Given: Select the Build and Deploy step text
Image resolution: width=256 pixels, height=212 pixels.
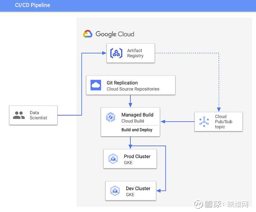Looking at the screenshot, I should [137, 130].
